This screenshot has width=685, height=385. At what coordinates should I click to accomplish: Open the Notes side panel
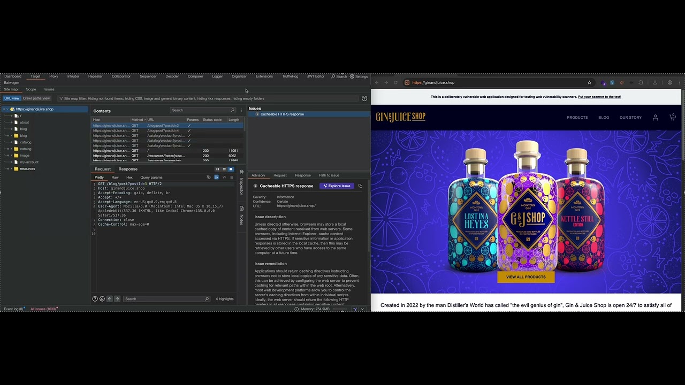[241, 216]
